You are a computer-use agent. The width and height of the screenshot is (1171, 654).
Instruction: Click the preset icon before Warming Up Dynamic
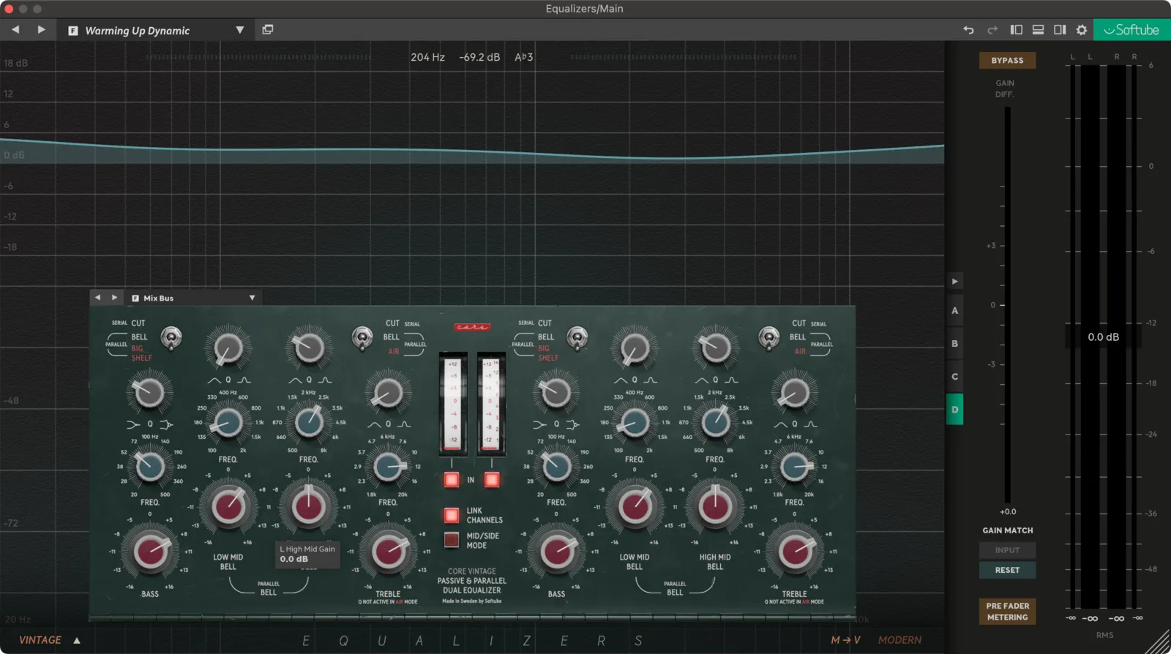73,31
